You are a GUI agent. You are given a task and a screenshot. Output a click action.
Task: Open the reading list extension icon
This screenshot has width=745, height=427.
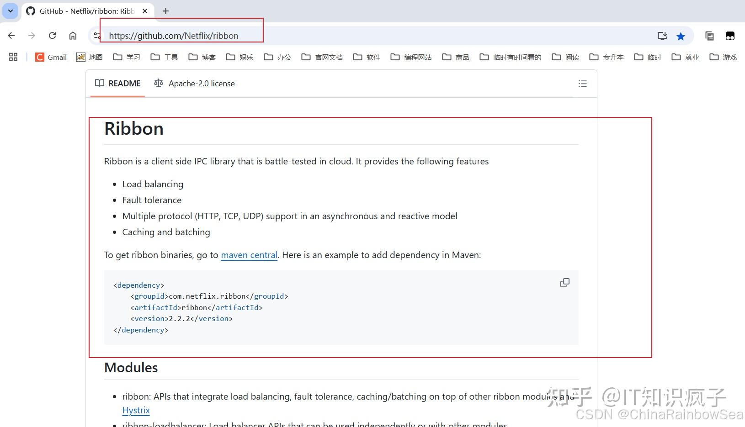coord(709,36)
